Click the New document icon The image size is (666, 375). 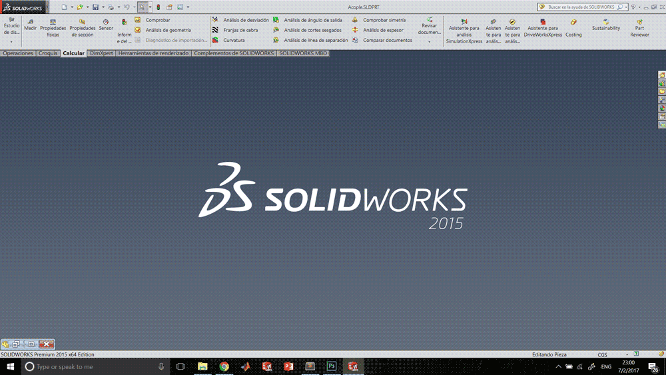(64, 7)
